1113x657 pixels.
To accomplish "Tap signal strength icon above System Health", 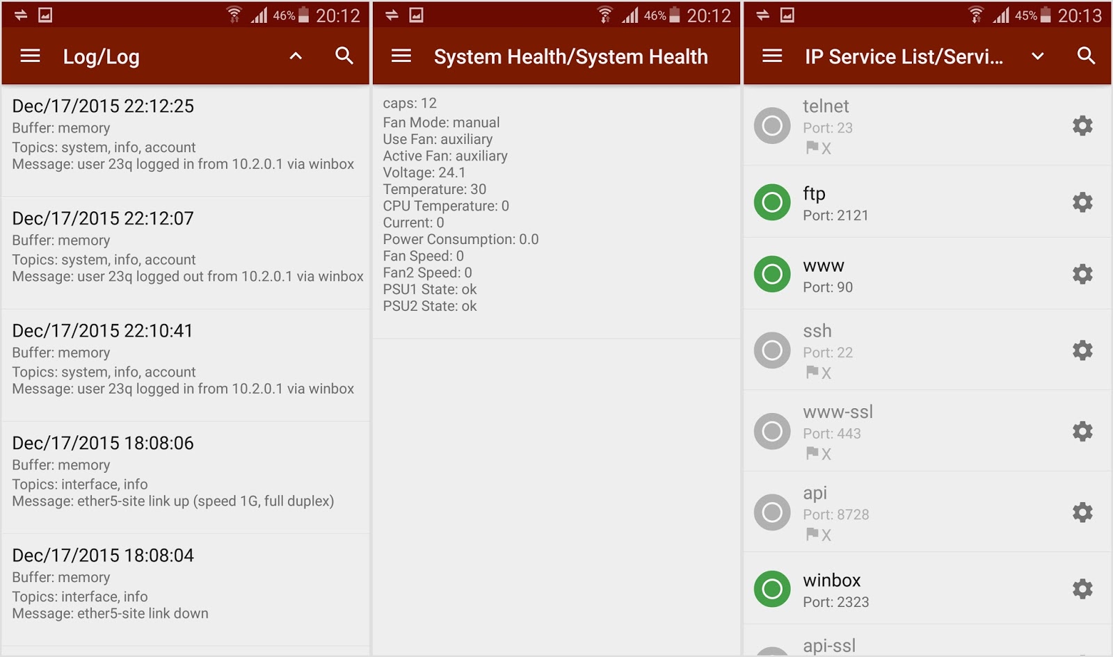I will (x=631, y=15).
